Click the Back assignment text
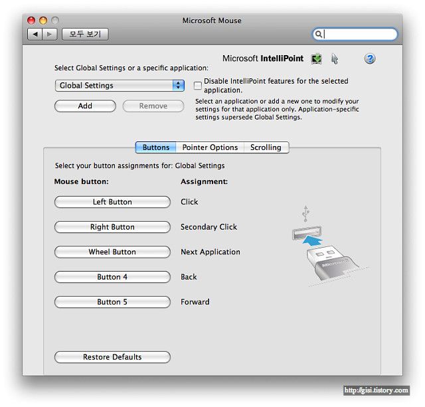 pos(189,277)
